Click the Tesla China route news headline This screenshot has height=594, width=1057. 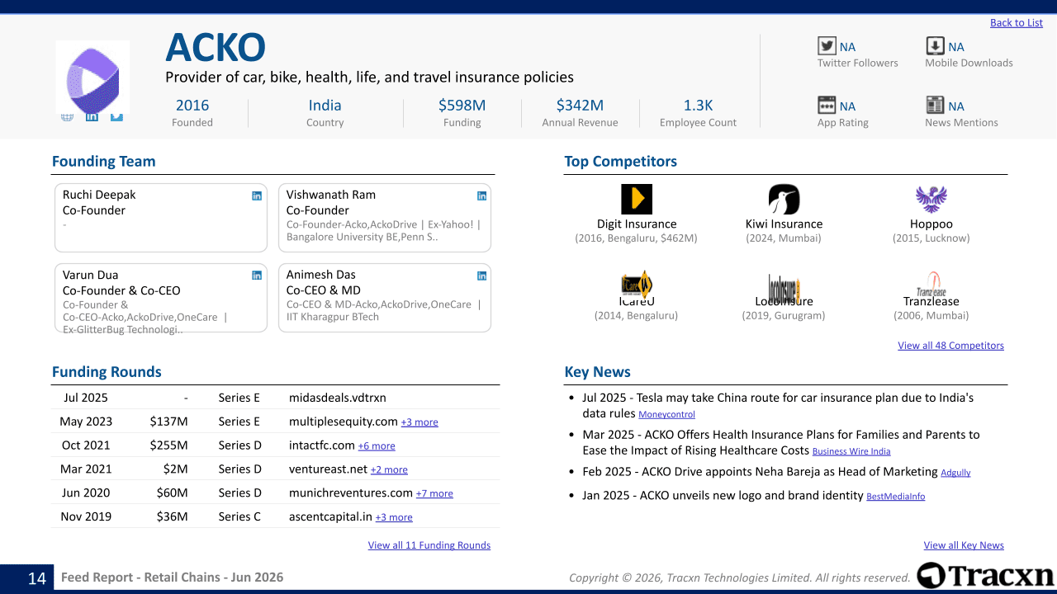778,405
